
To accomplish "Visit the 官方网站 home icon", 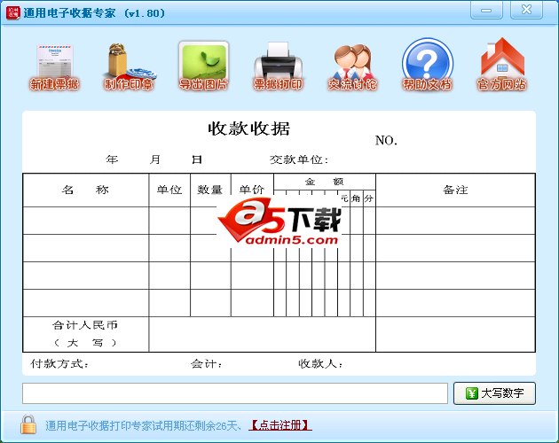I will (x=502, y=65).
